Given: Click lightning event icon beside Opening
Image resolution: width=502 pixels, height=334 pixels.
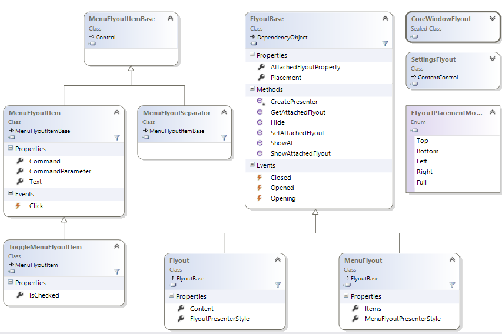Looking at the screenshot, I should pos(260,198).
